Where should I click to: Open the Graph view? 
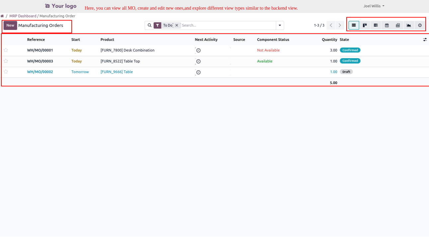(409, 25)
